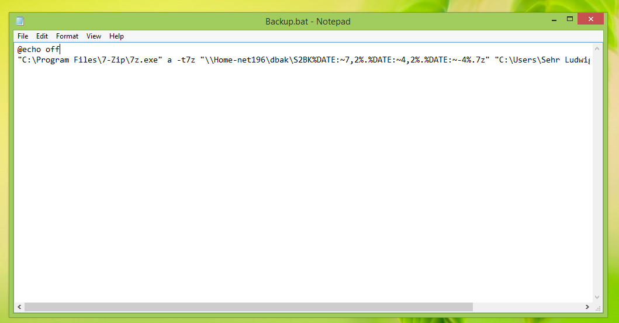Click the "Backup.bat - Notepad" title bar text
This screenshot has width=619, height=323.
[x=308, y=22]
